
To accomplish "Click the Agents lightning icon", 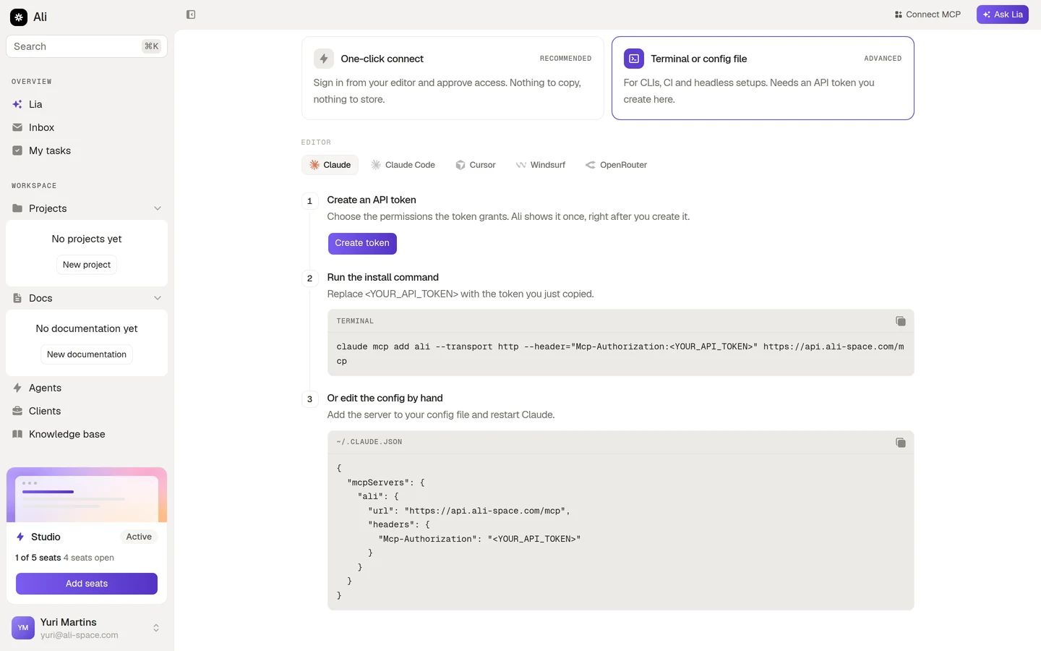I will click(x=17, y=388).
